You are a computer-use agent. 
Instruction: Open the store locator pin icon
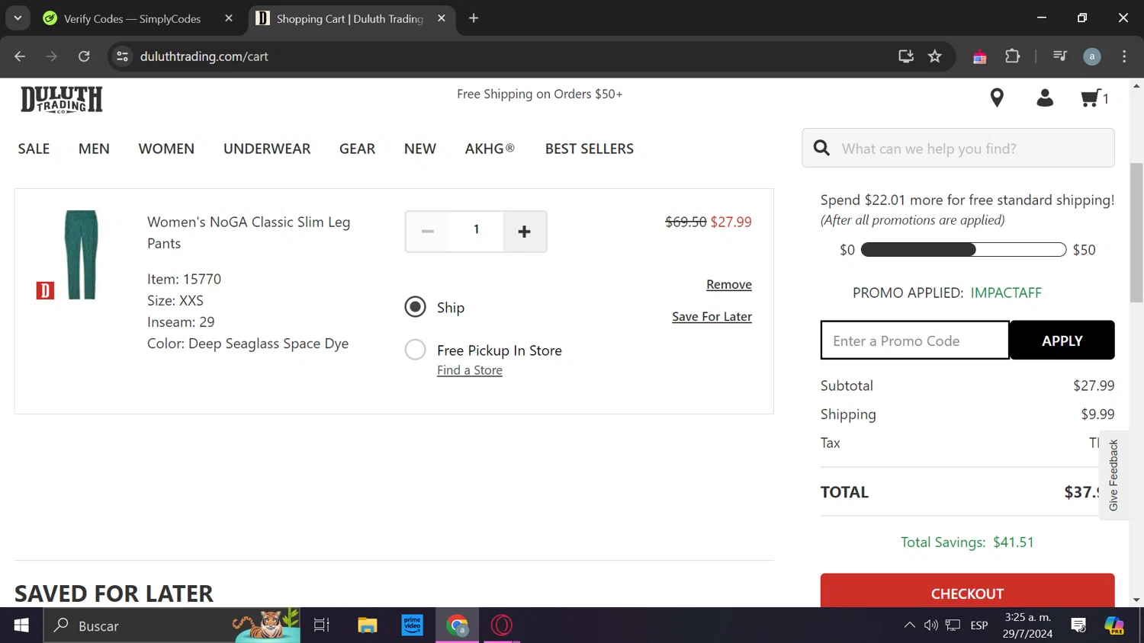point(997,98)
